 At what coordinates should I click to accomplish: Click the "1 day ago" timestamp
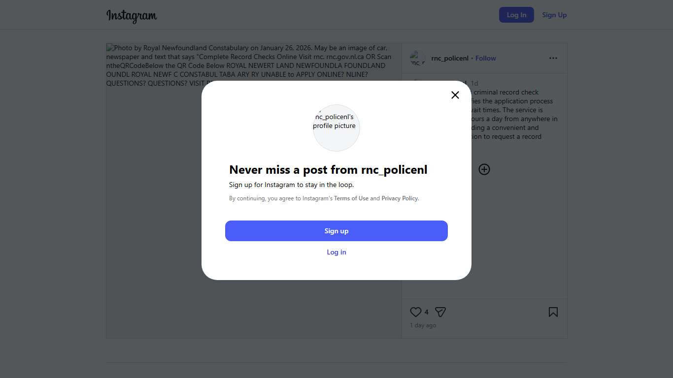pos(423,325)
